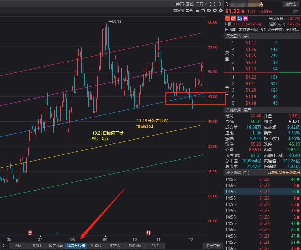The width and height of the screenshot is (301, 250).
Task: Open the 关键数据 panel menu icon
Action: pyautogui.click(x=297, y=110)
